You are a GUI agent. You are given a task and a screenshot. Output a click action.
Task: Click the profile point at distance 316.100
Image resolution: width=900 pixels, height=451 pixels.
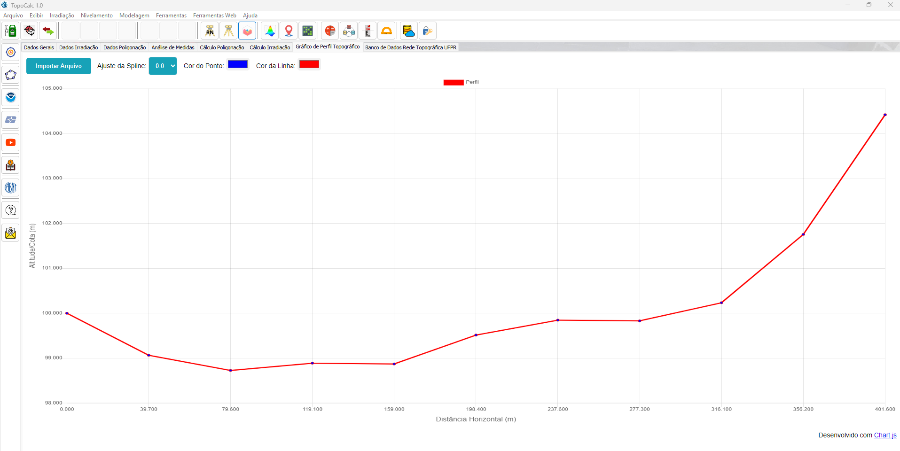pos(721,303)
